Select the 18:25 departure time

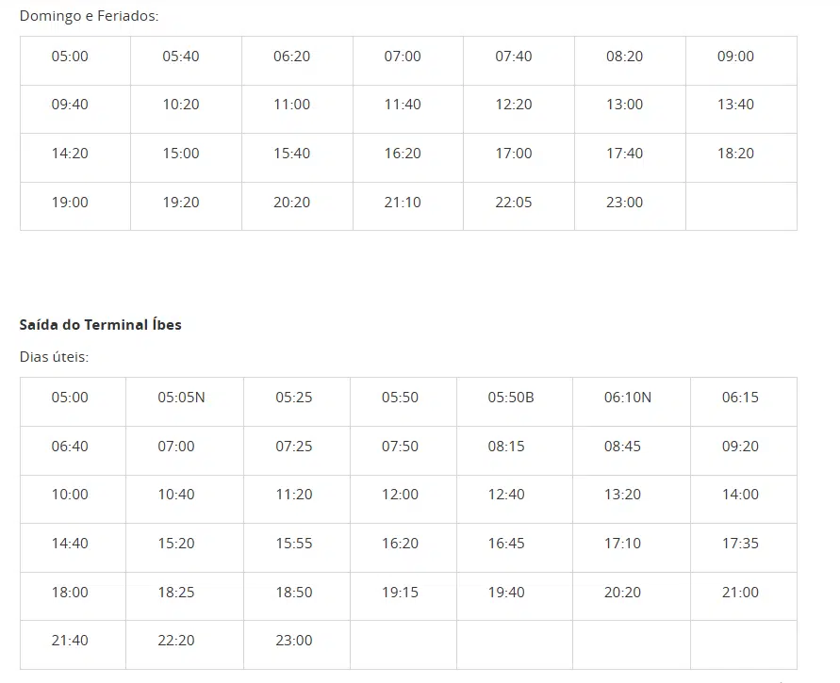[x=176, y=593]
